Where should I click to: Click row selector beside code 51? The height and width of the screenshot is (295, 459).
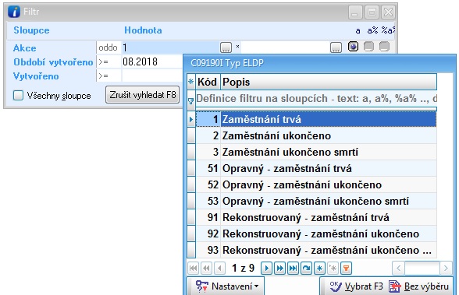(x=191, y=168)
